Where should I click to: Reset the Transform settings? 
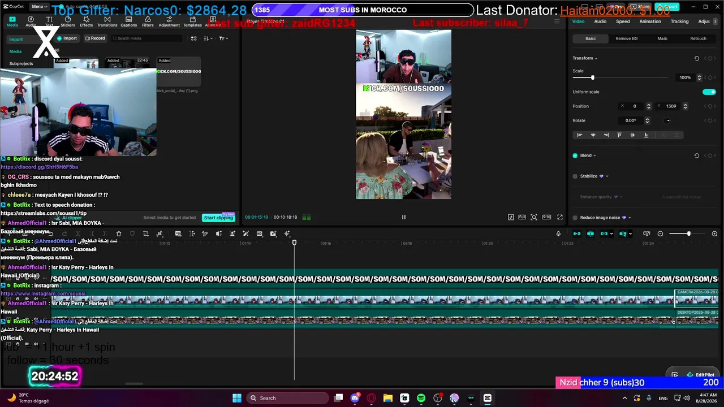tap(697, 58)
